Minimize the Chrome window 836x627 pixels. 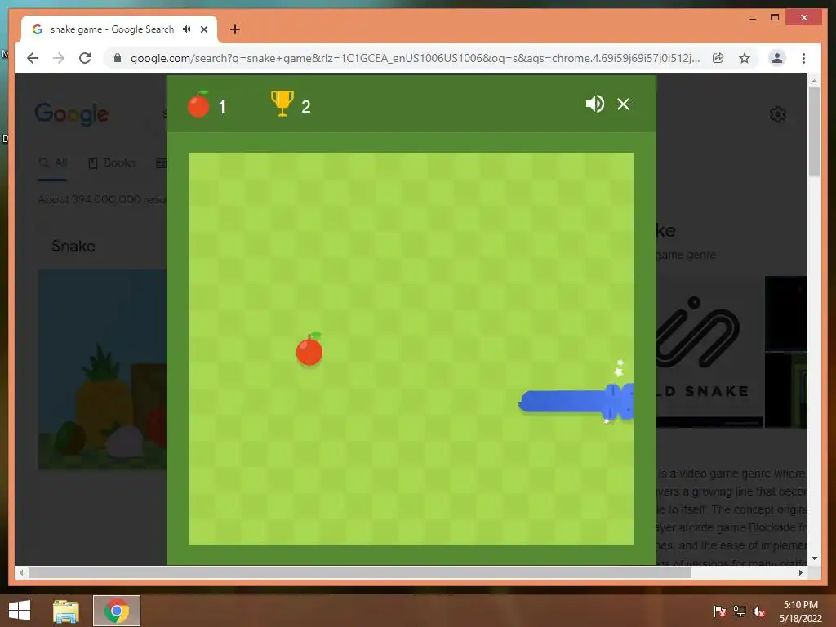tap(753, 18)
